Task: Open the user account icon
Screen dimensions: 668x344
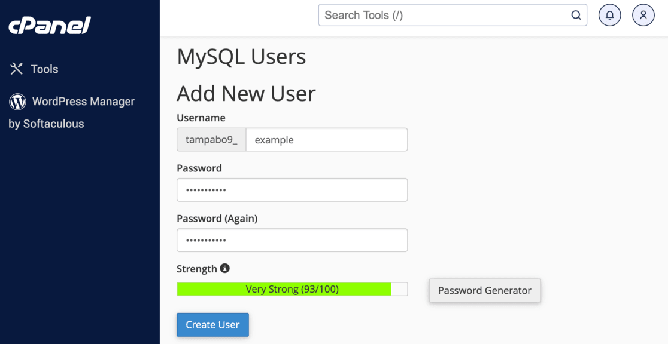Action: (x=643, y=15)
